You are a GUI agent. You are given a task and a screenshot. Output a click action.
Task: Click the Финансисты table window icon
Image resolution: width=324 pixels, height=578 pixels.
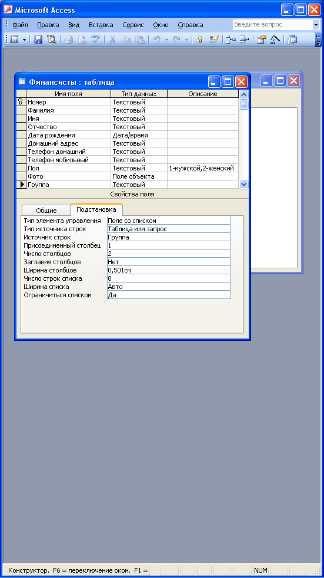coord(22,82)
